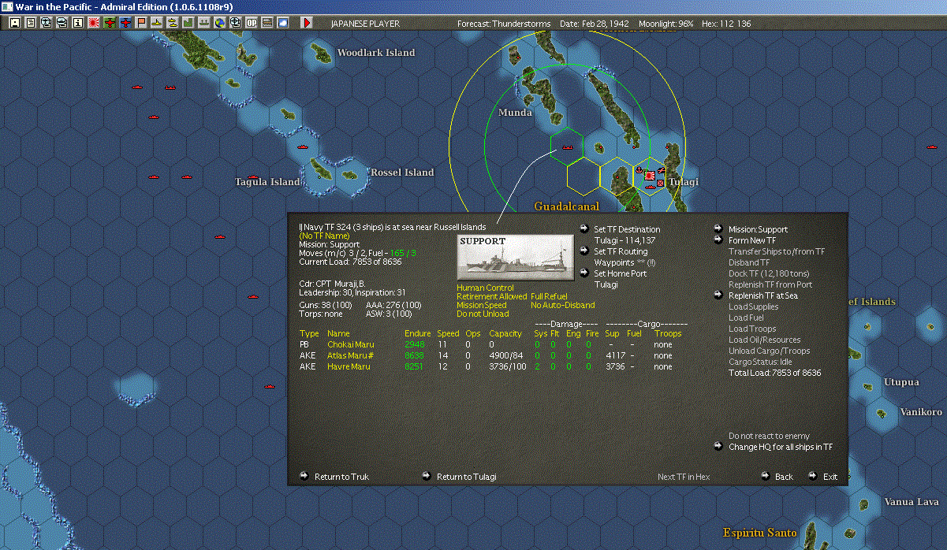
Task: Click the Tulagi - 114,137 destination text
Action: [625, 240]
